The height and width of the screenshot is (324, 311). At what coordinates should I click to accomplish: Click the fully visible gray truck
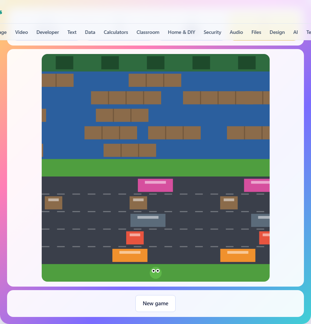coord(148,220)
